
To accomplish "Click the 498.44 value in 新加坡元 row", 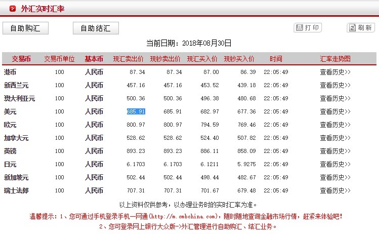I will coord(209,177).
